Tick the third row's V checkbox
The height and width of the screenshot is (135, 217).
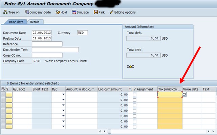point(134,105)
